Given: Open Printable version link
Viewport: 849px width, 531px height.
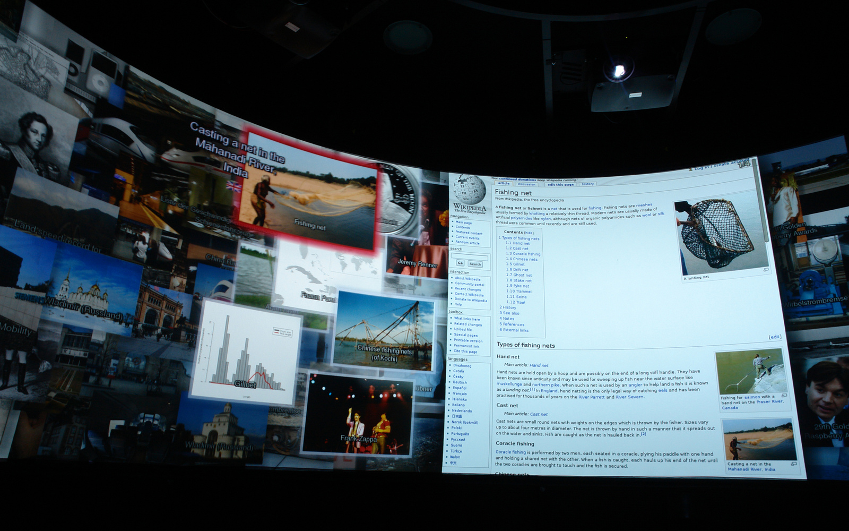Looking at the screenshot, I should (x=468, y=340).
